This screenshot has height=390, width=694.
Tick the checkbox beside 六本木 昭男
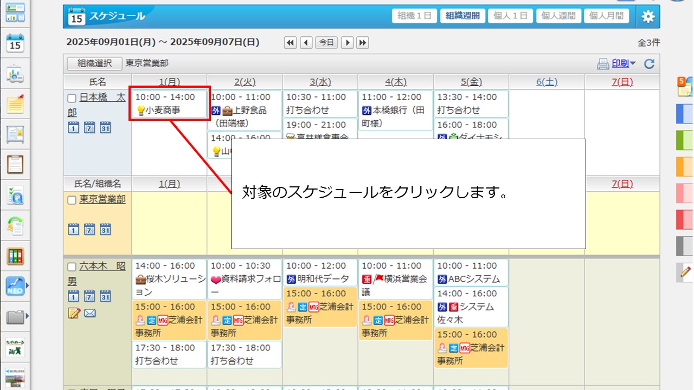(72, 267)
